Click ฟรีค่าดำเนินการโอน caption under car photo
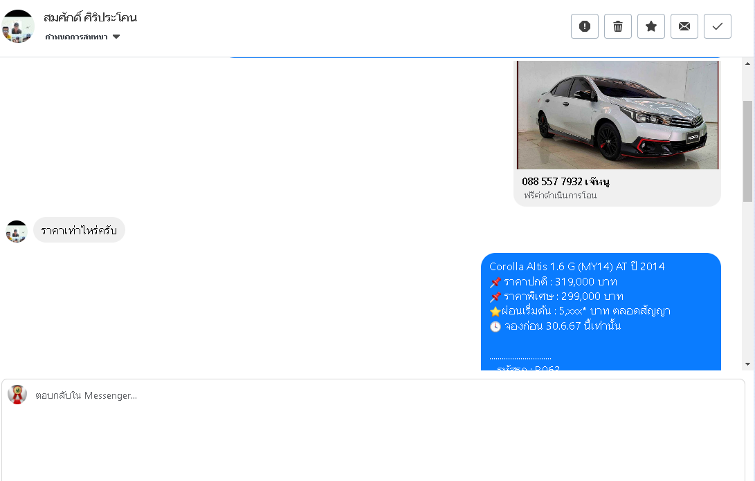The image size is (755, 481). pos(560,196)
